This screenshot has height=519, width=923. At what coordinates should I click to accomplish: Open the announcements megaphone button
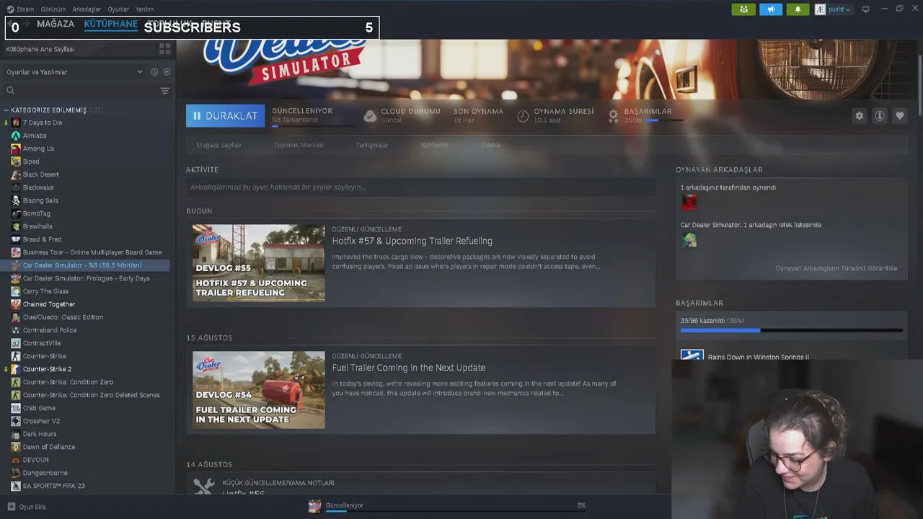(x=771, y=9)
